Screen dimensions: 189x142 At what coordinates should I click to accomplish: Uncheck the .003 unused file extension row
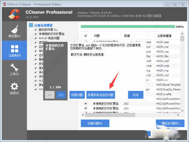[x=86, y=108]
